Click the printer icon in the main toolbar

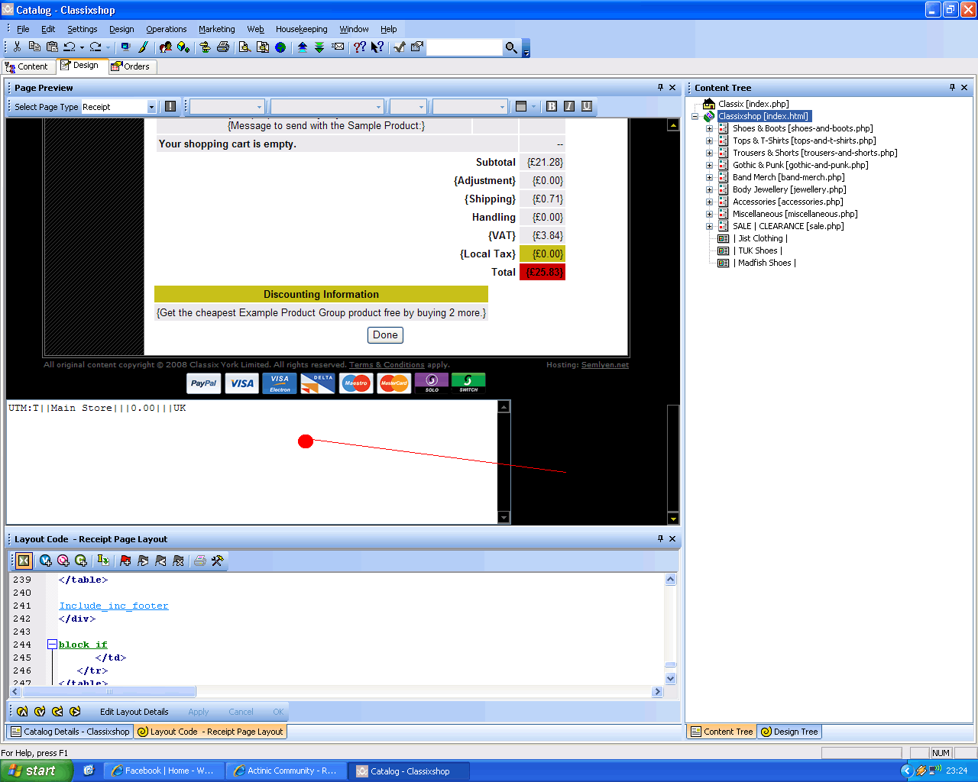pyautogui.click(x=223, y=47)
